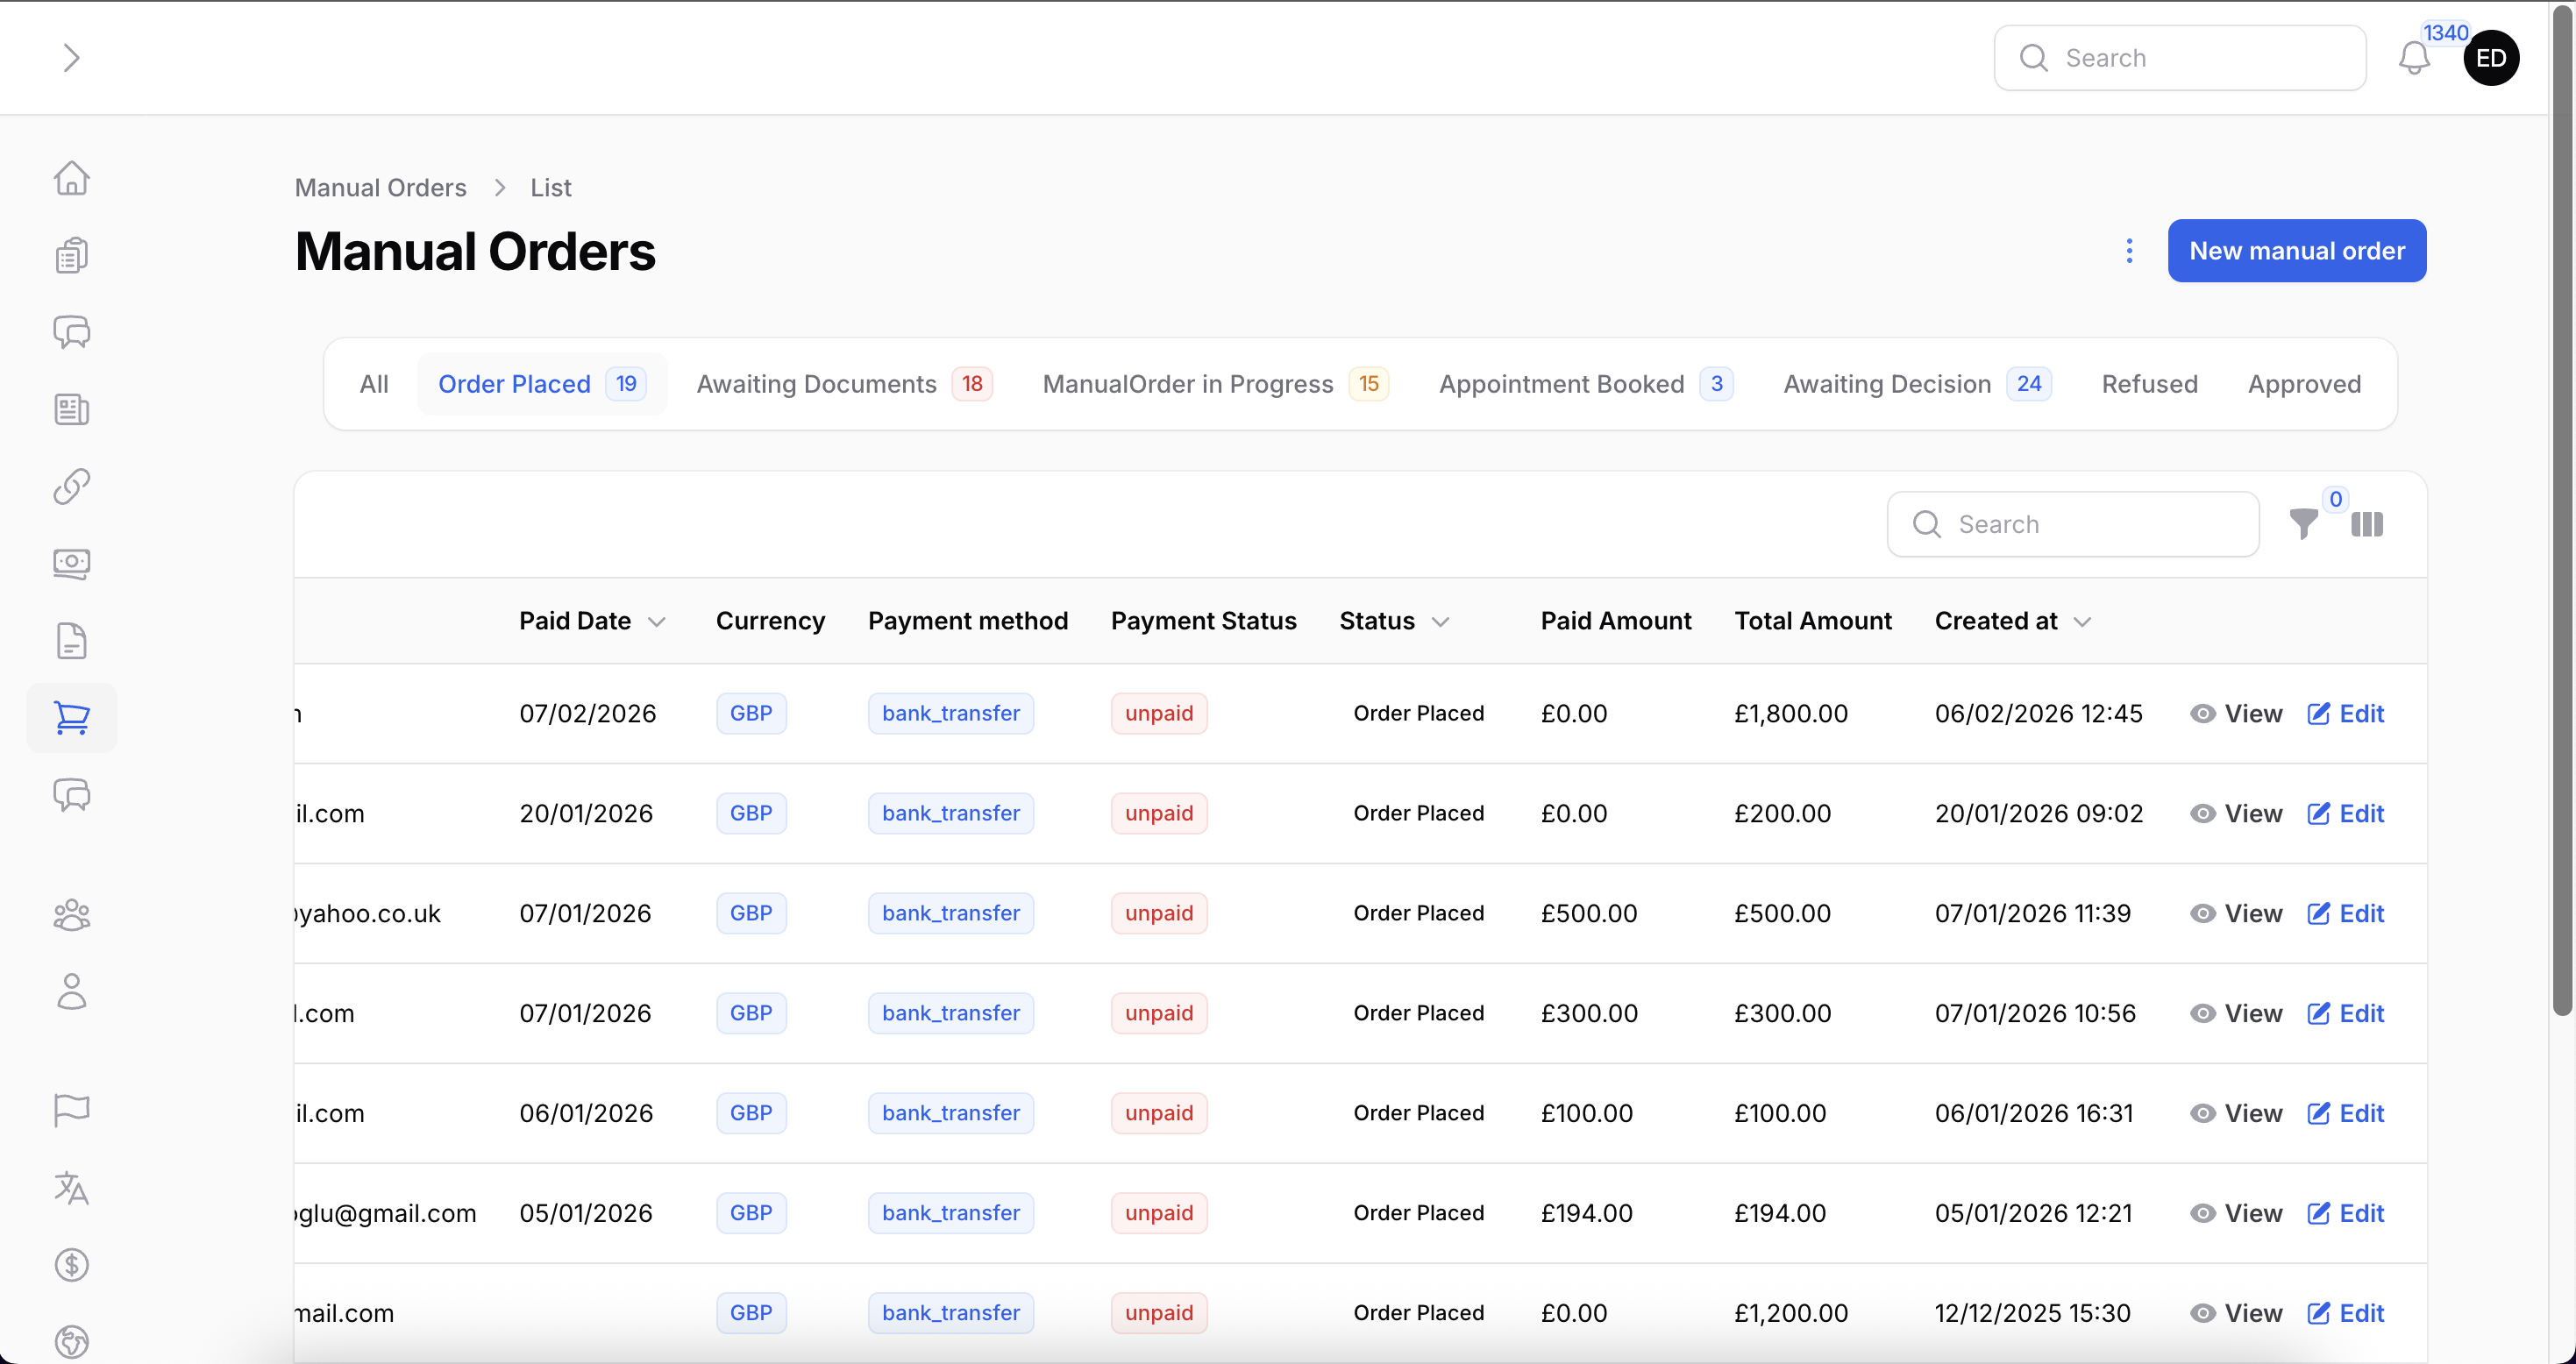Open the link chain sidebar icon

71,486
